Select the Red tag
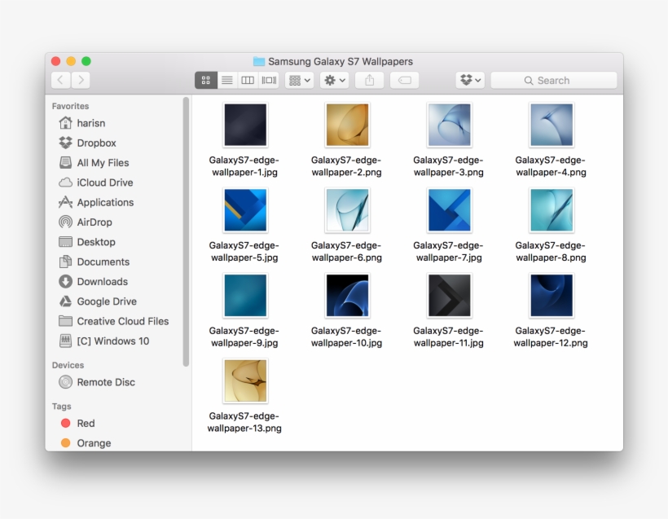Image resolution: width=668 pixels, height=519 pixels. point(86,424)
